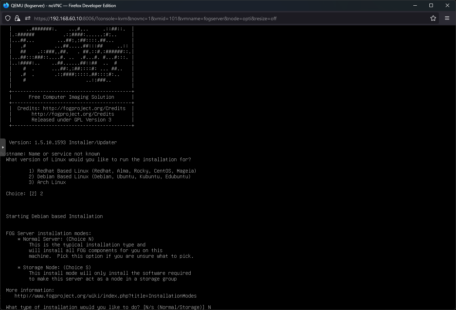Open the site permissions icon in address bar
This screenshot has height=310, width=456.
(x=27, y=18)
